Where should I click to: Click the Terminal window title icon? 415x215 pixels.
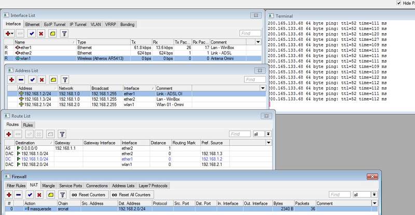(x=271, y=16)
